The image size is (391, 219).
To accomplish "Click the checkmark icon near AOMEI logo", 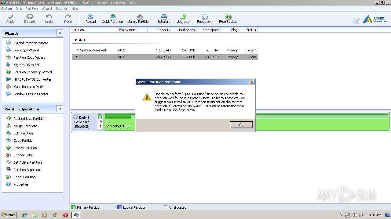I will tap(356, 20).
